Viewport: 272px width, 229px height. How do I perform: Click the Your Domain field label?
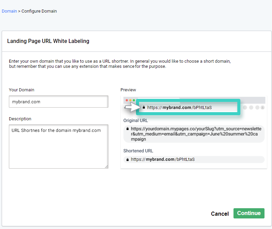pos(21,90)
